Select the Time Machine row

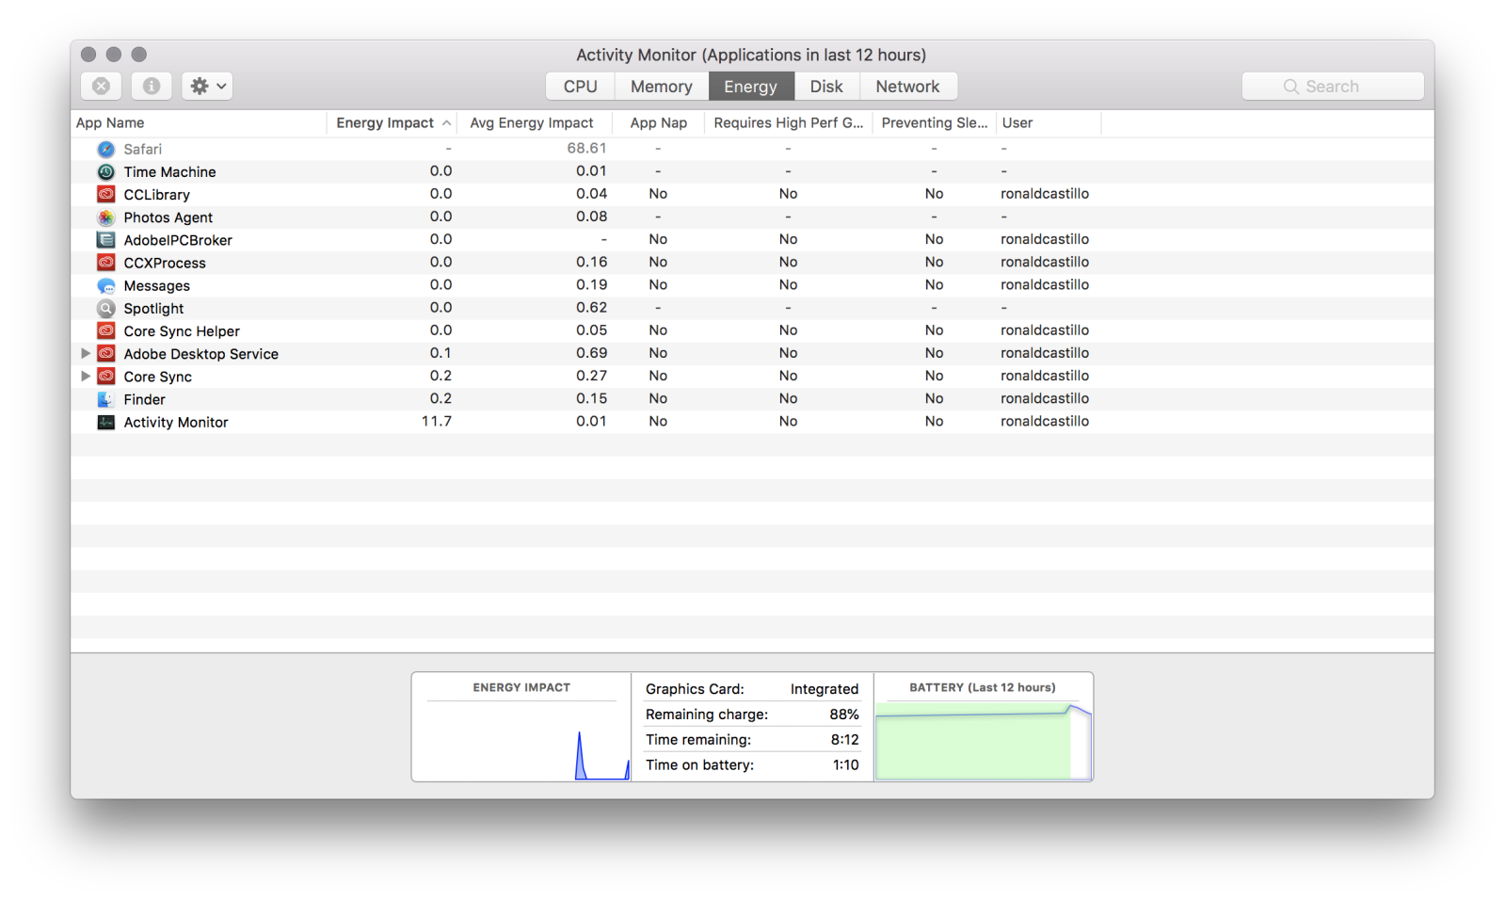752,171
